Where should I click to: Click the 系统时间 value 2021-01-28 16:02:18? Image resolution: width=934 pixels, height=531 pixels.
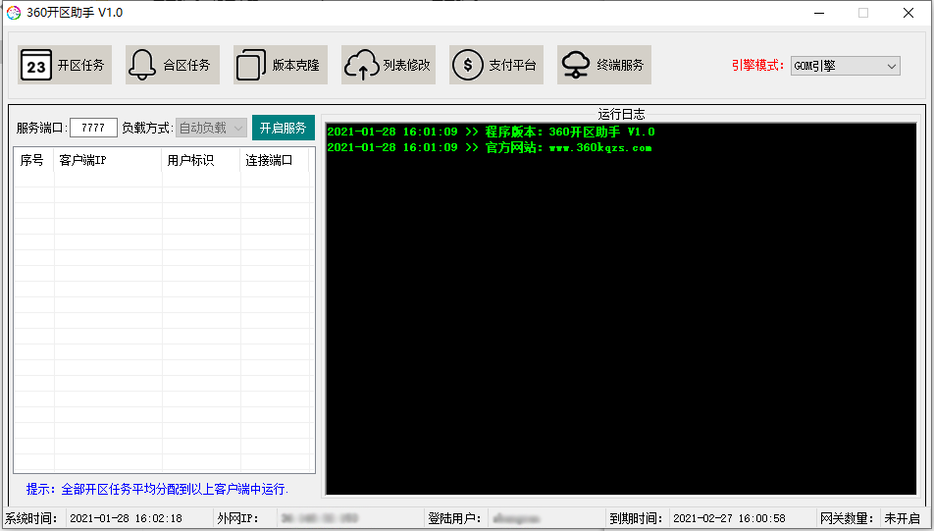click(x=127, y=518)
